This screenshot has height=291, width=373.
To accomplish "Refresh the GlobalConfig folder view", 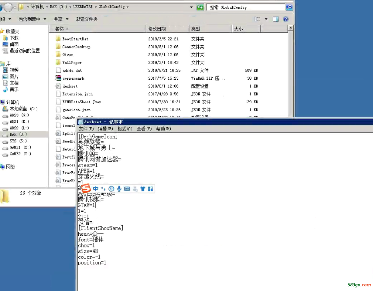I will point(200,7).
